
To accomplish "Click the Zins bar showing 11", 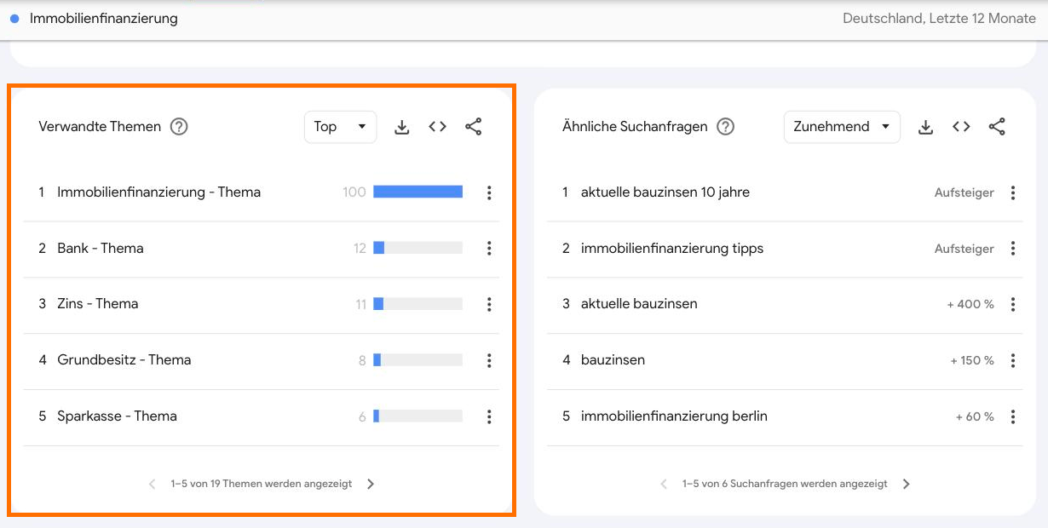I will [x=417, y=304].
